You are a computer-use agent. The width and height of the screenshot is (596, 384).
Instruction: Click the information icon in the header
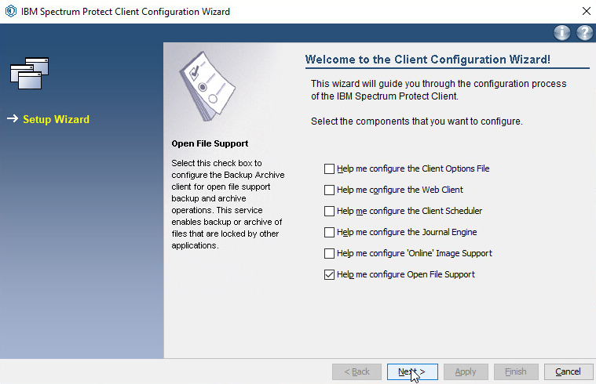point(561,33)
